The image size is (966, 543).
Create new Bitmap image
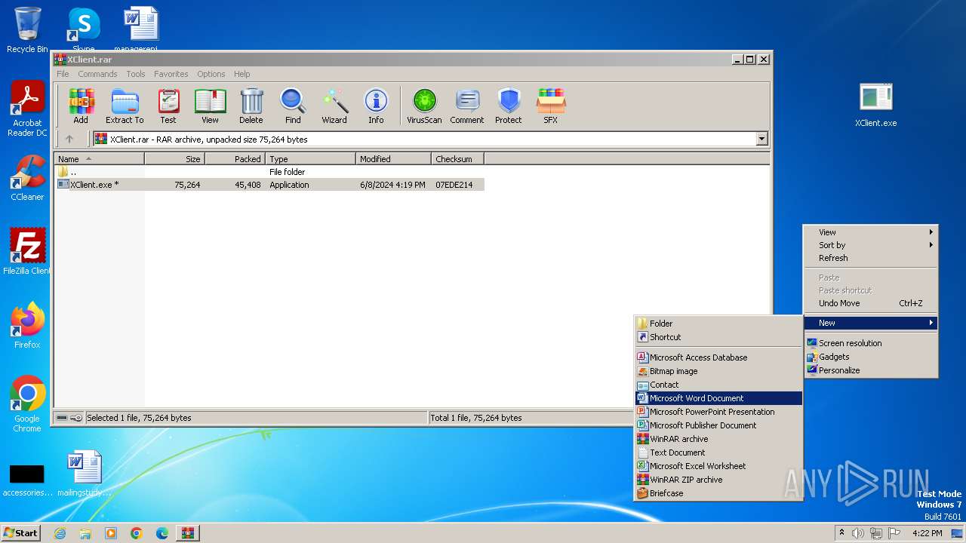point(718,371)
